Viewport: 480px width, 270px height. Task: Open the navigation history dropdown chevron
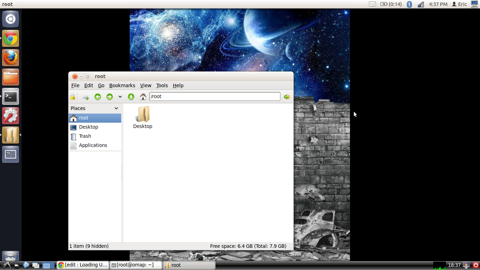[119, 97]
